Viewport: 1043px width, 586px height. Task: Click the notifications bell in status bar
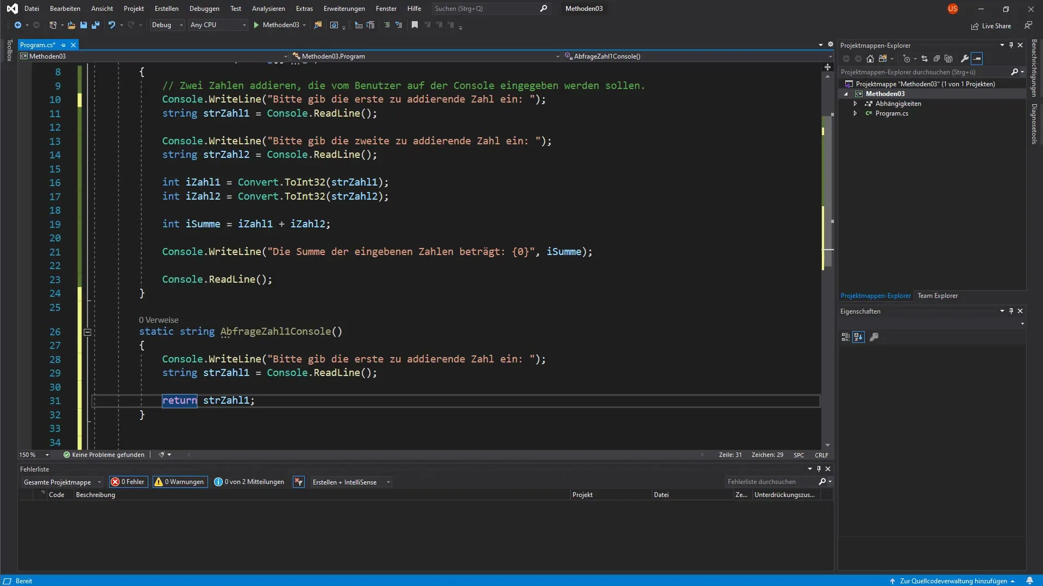click(x=1029, y=581)
